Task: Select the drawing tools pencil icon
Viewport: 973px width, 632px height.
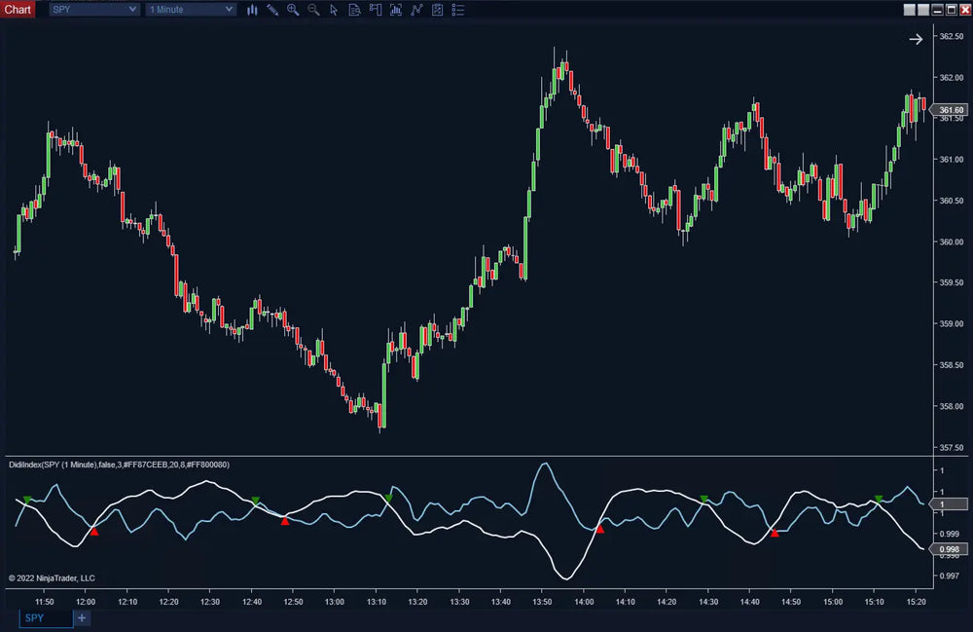Action: (272, 10)
